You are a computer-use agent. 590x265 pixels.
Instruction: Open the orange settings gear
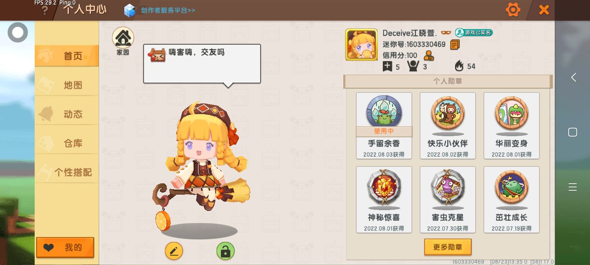point(513,10)
